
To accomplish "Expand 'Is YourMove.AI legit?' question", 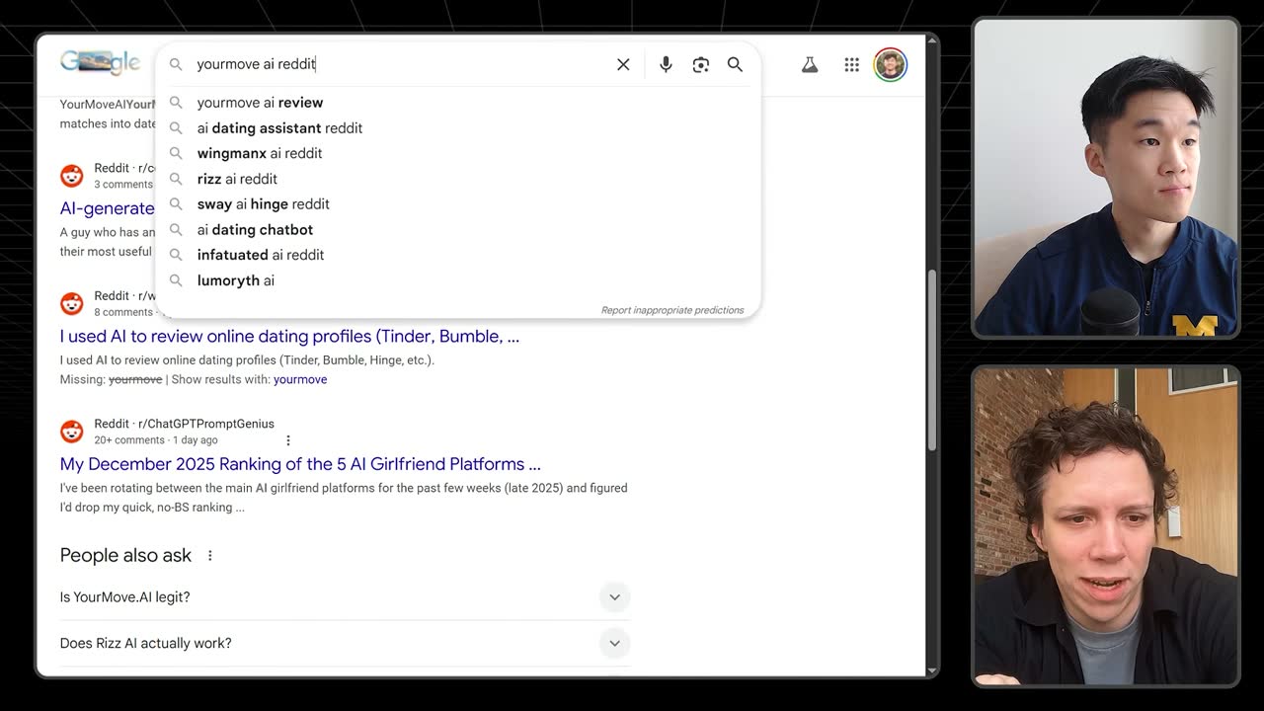I will [345, 597].
